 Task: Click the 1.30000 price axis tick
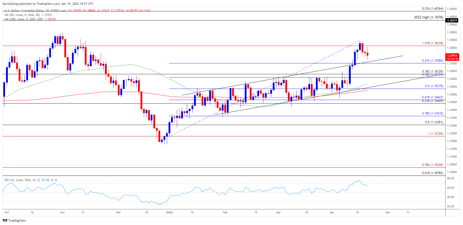coord(452,172)
